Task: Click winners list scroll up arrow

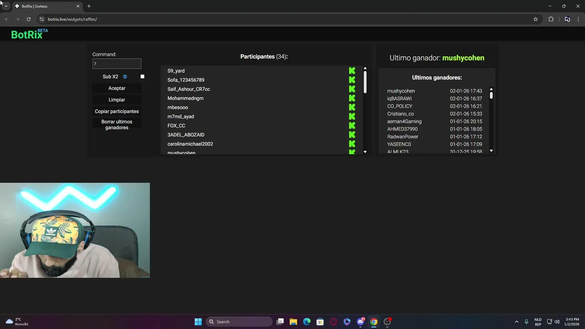Action: (x=491, y=89)
